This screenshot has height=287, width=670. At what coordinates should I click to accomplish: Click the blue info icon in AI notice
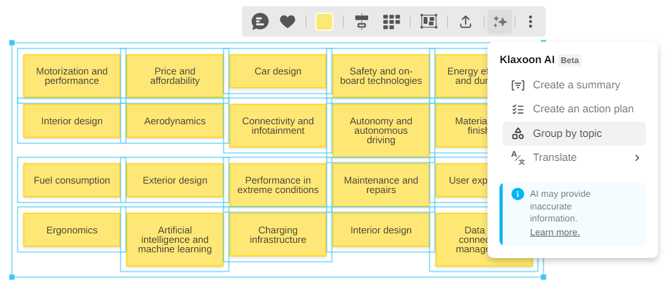tap(518, 194)
